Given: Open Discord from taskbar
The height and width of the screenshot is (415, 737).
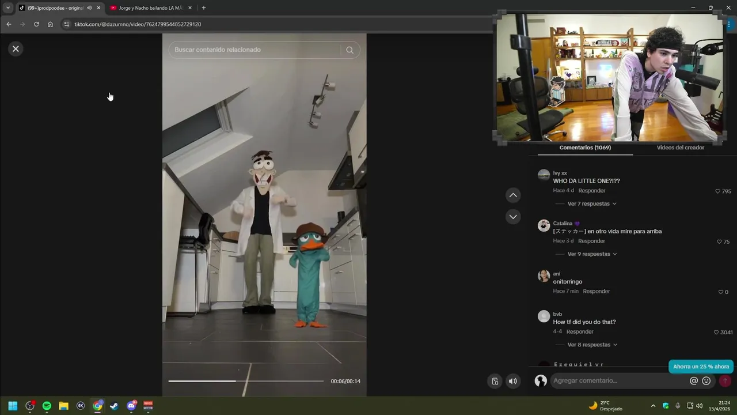Looking at the screenshot, I should (132, 406).
